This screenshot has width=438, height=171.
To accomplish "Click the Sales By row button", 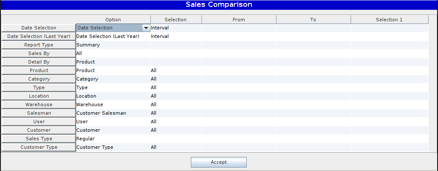I will 39,53.
